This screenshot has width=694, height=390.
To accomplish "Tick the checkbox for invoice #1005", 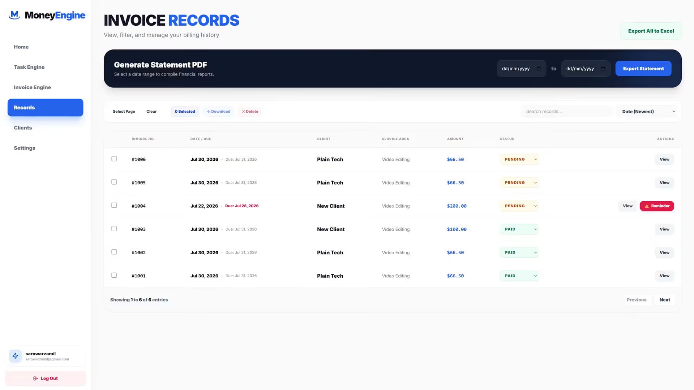I will [x=114, y=182].
